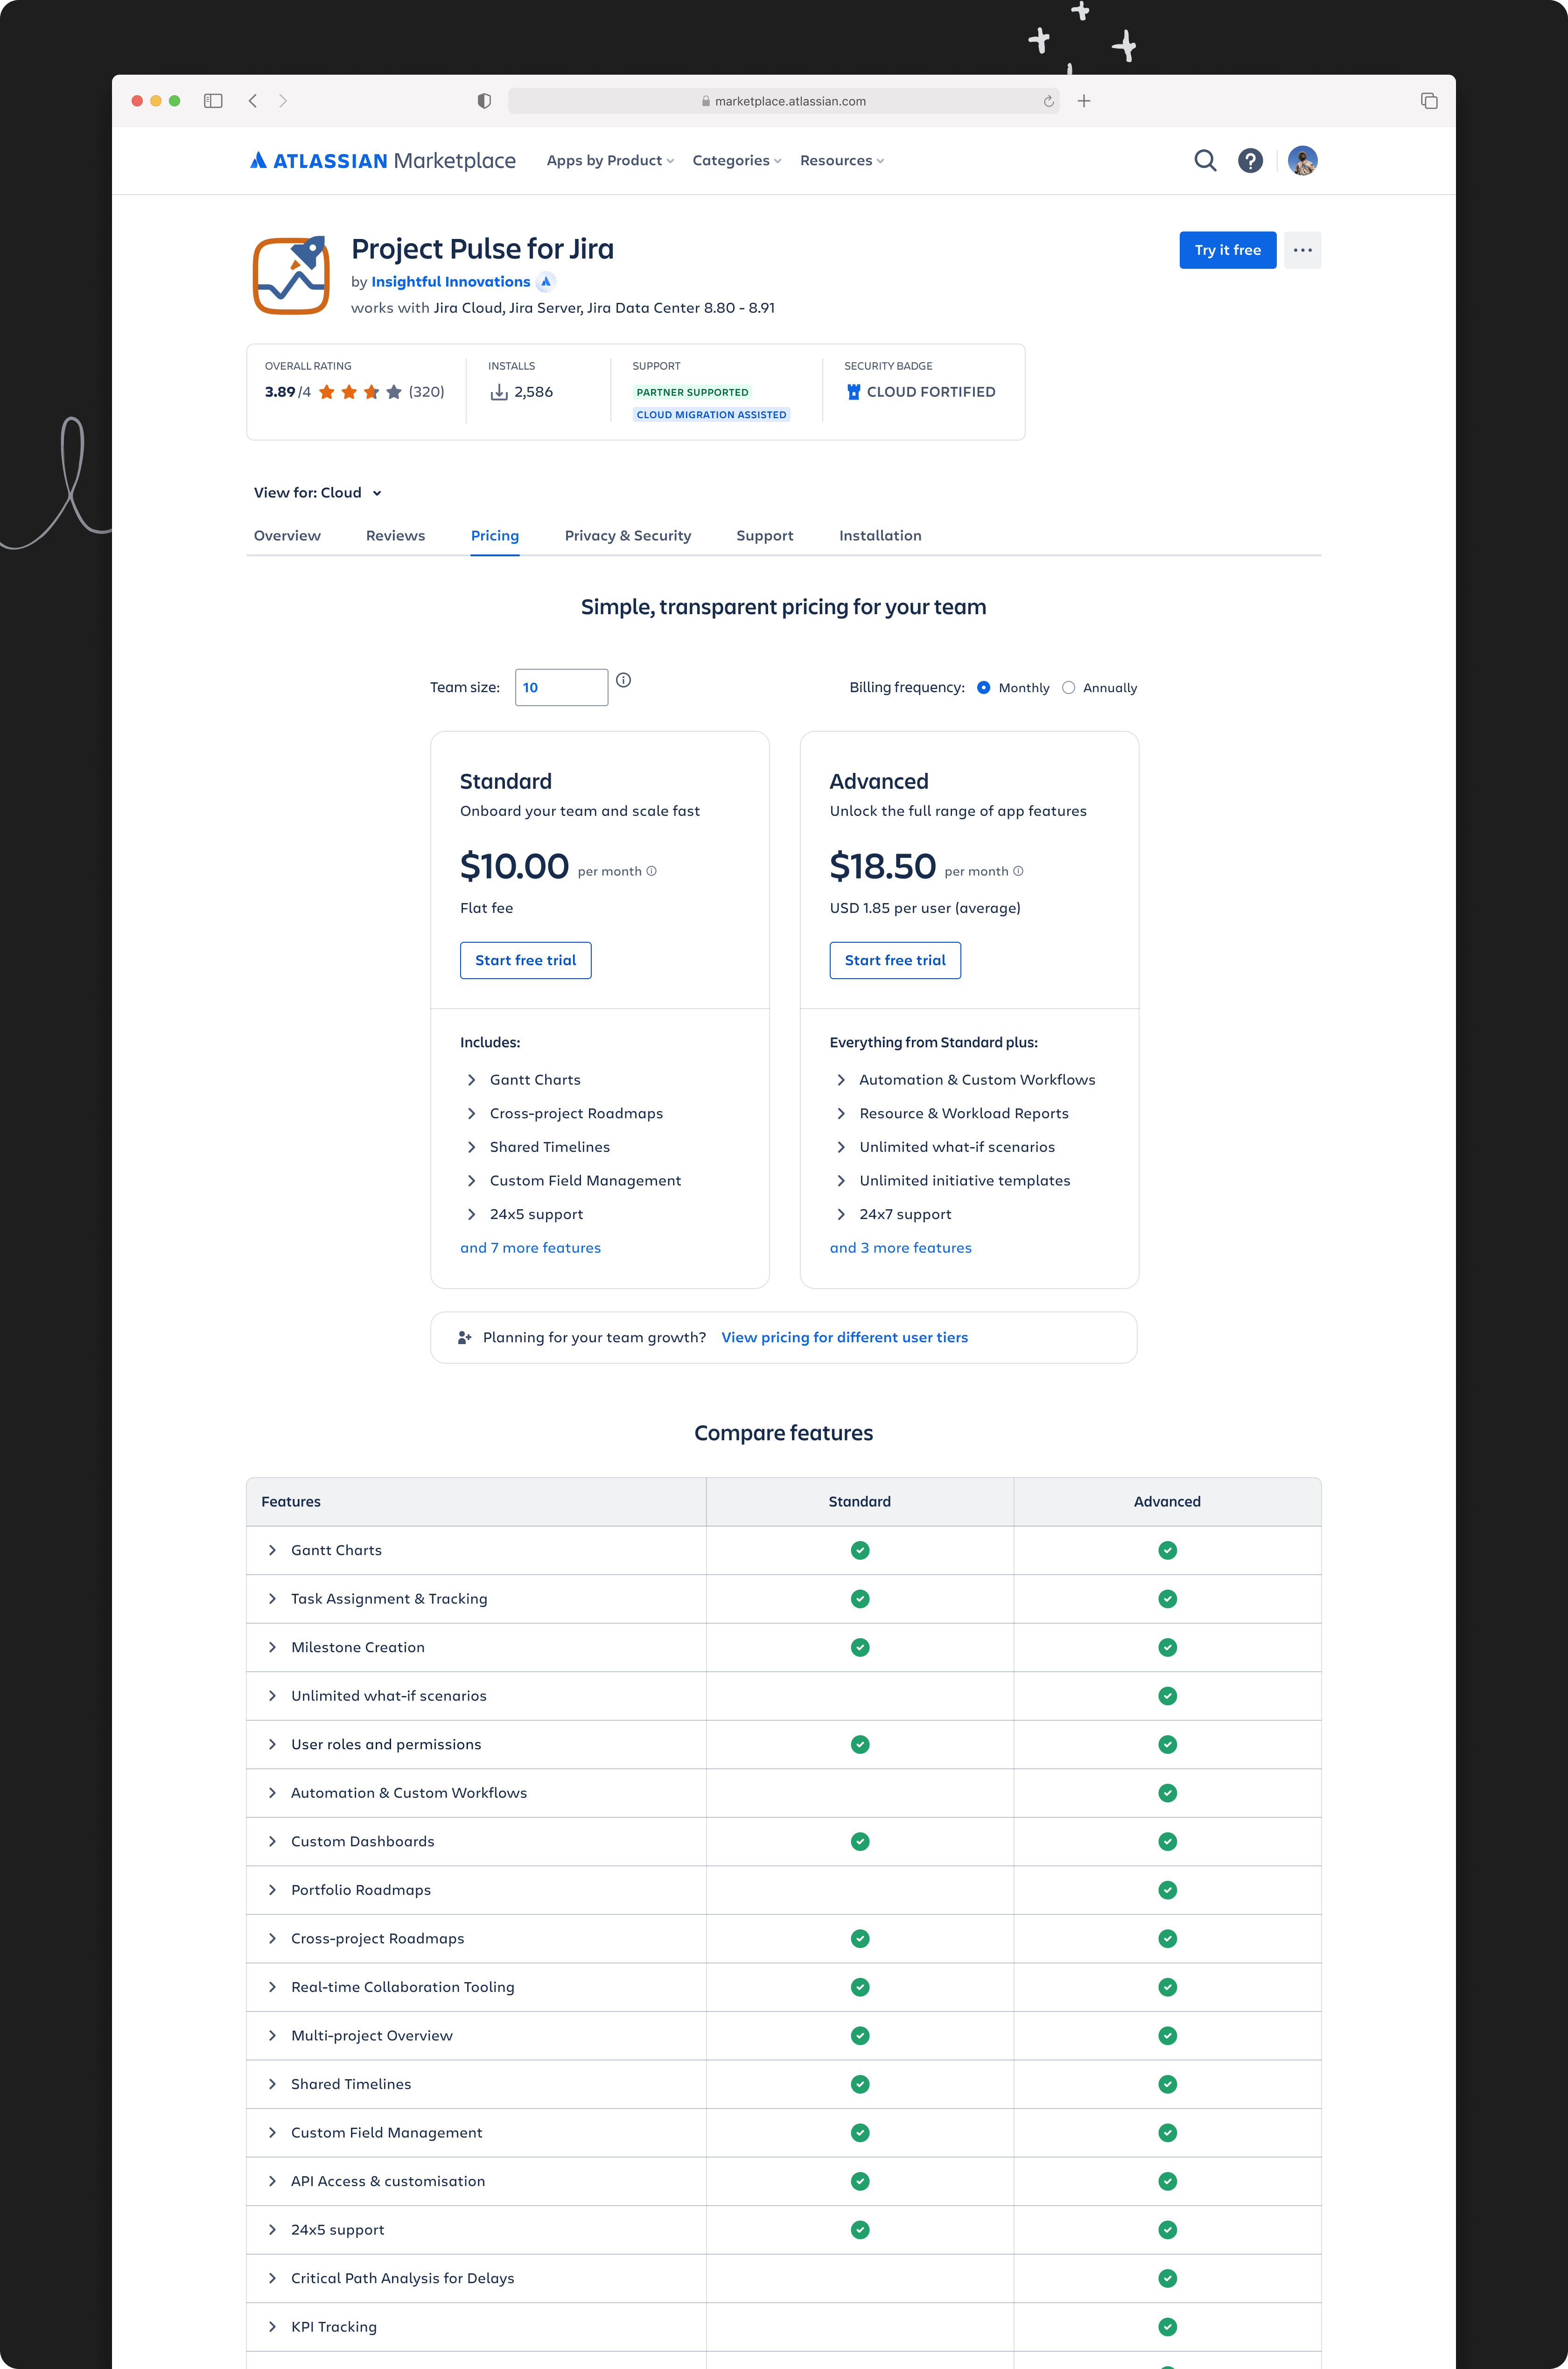Image resolution: width=1568 pixels, height=2369 pixels.
Task: Open Apps by Product dropdown
Action: point(610,161)
